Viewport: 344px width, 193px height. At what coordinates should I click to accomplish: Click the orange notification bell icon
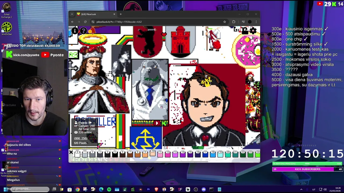(x=92, y=31)
